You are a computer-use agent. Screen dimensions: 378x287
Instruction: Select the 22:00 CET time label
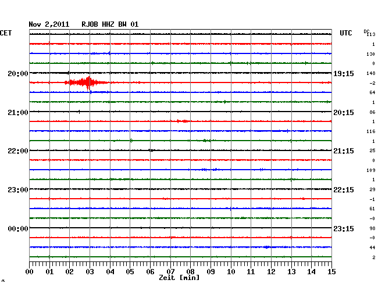tap(18, 151)
